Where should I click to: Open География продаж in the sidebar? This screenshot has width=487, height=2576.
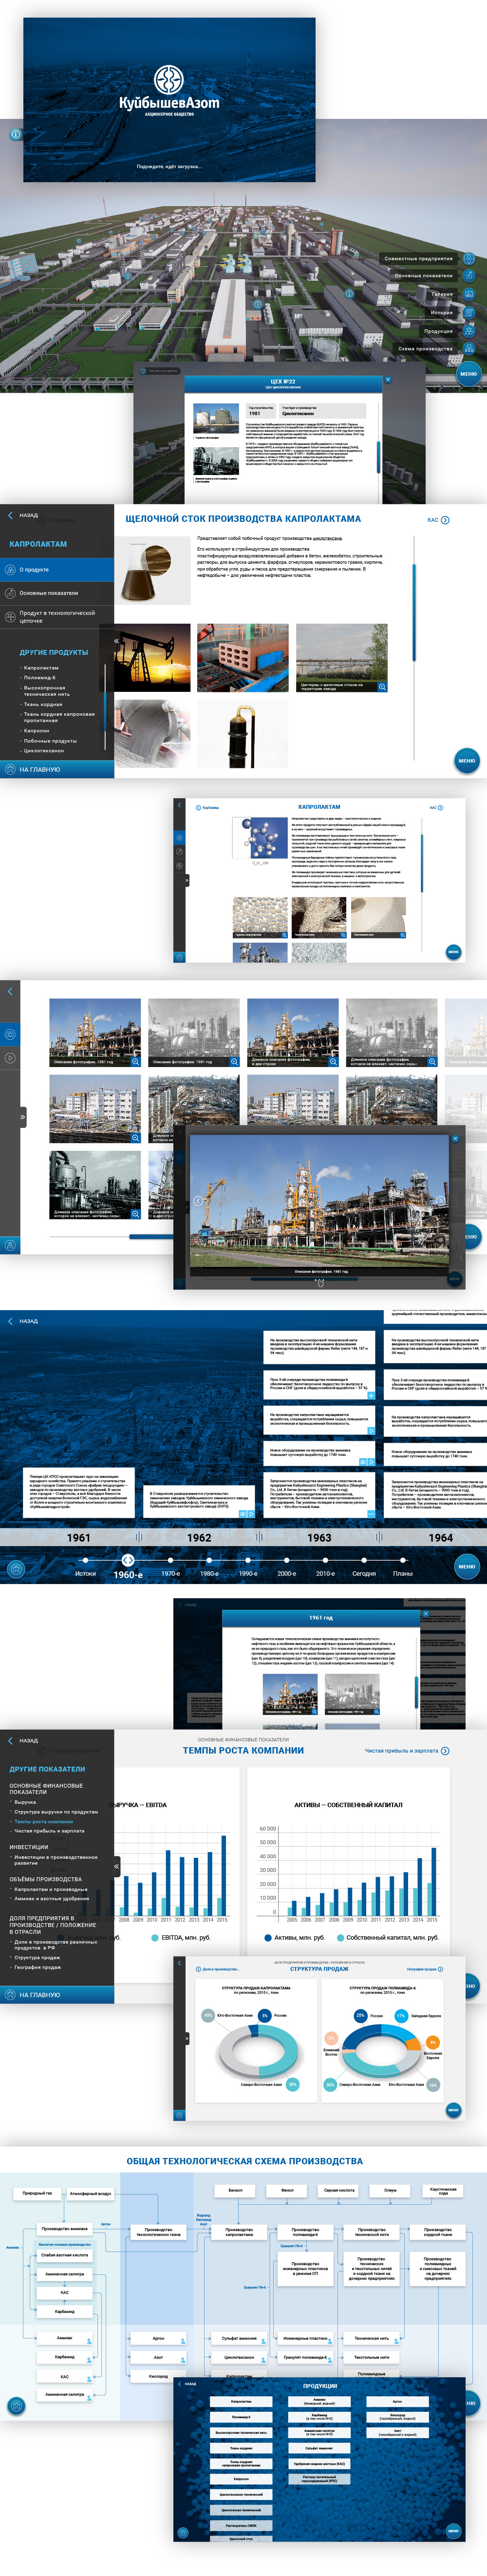tap(37, 1967)
